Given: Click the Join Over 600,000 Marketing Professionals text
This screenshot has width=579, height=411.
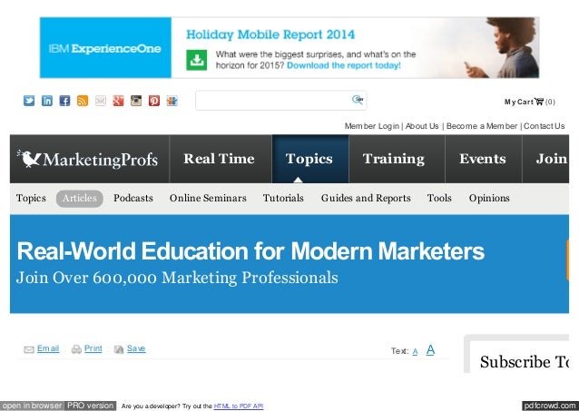Looking at the screenshot, I should 177,278.
